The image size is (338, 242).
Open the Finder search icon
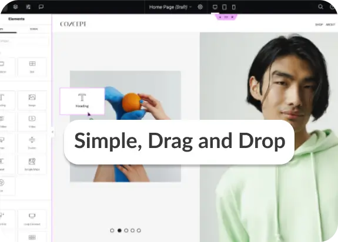point(321,7)
